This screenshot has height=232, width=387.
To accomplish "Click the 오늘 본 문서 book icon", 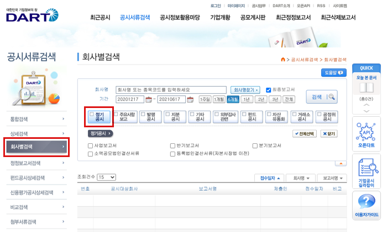I will click(x=365, y=88).
